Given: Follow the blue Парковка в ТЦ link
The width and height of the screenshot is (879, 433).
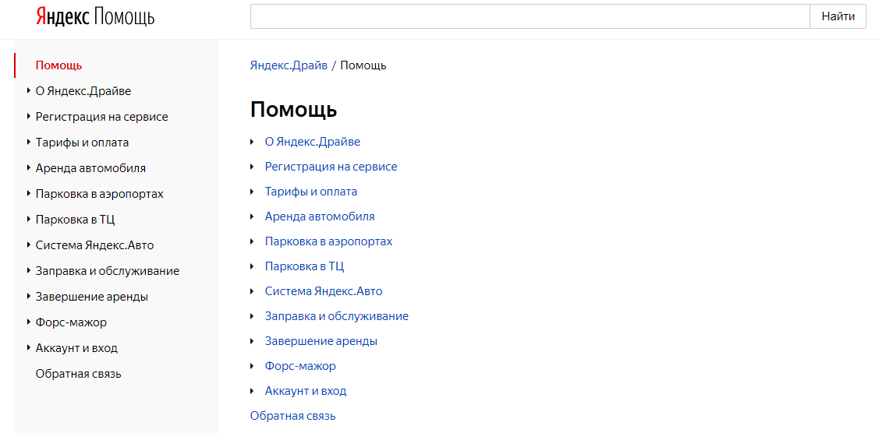Looking at the screenshot, I should (304, 266).
